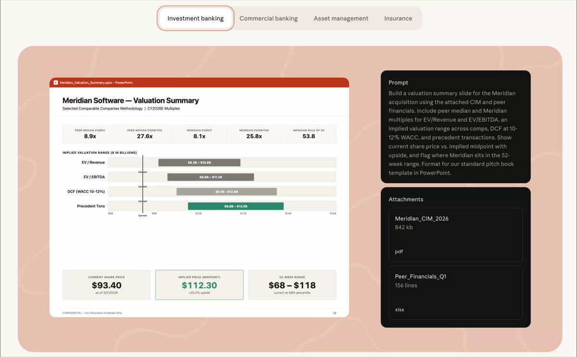
Task: Click the current at 59th percentile label
Action: [x=292, y=293]
